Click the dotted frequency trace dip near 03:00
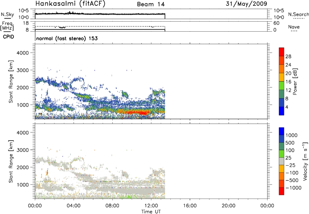Screen dimensions: 309x214 [62, 27]
